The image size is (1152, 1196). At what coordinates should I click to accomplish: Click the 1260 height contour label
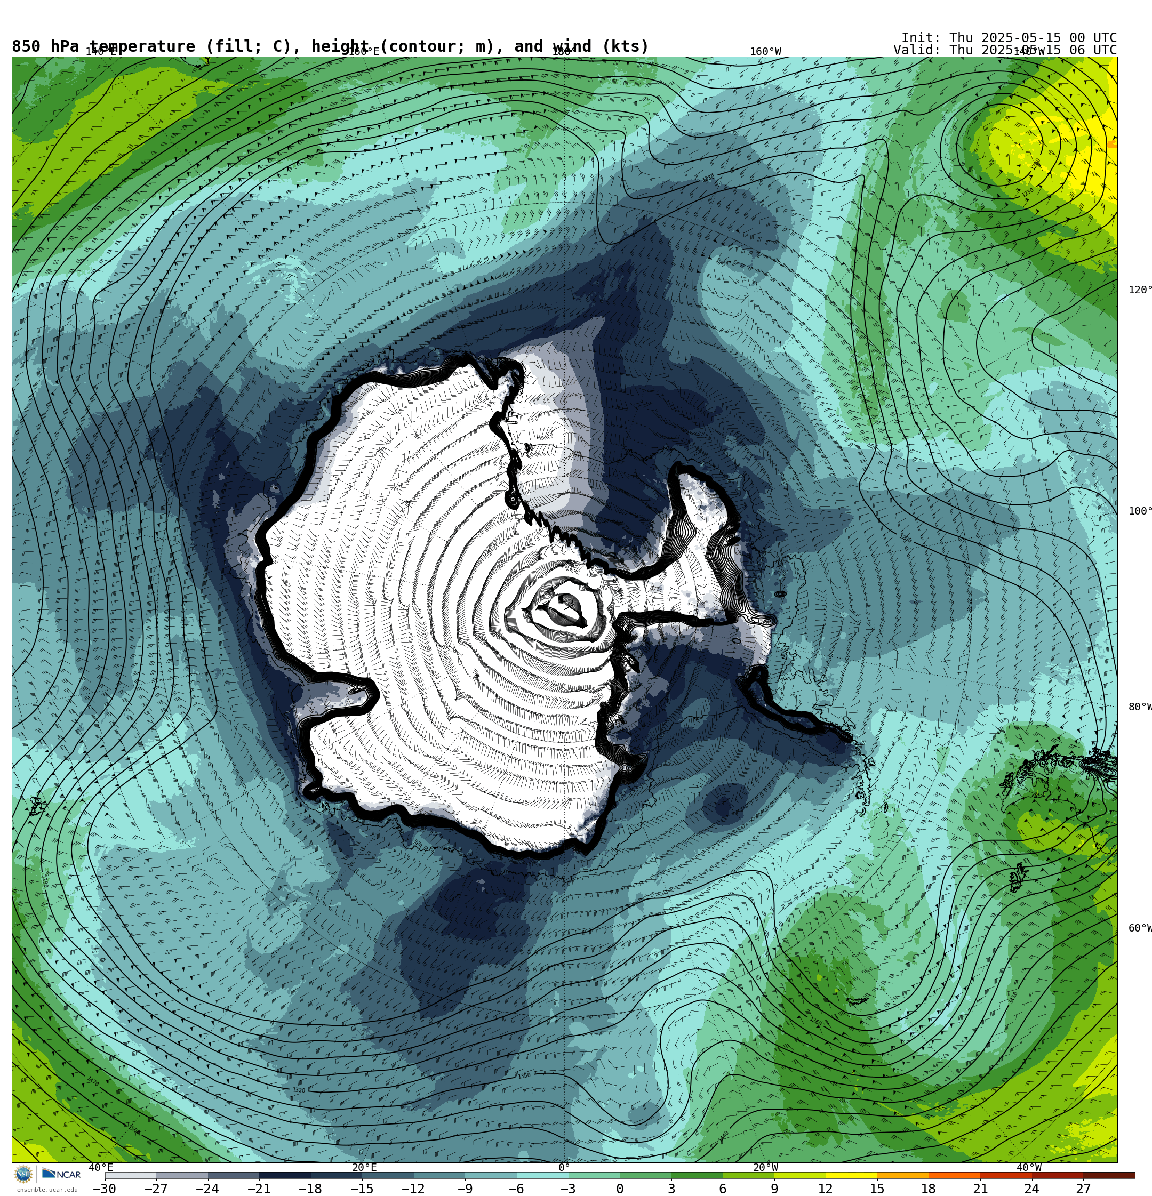pos(815,1021)
